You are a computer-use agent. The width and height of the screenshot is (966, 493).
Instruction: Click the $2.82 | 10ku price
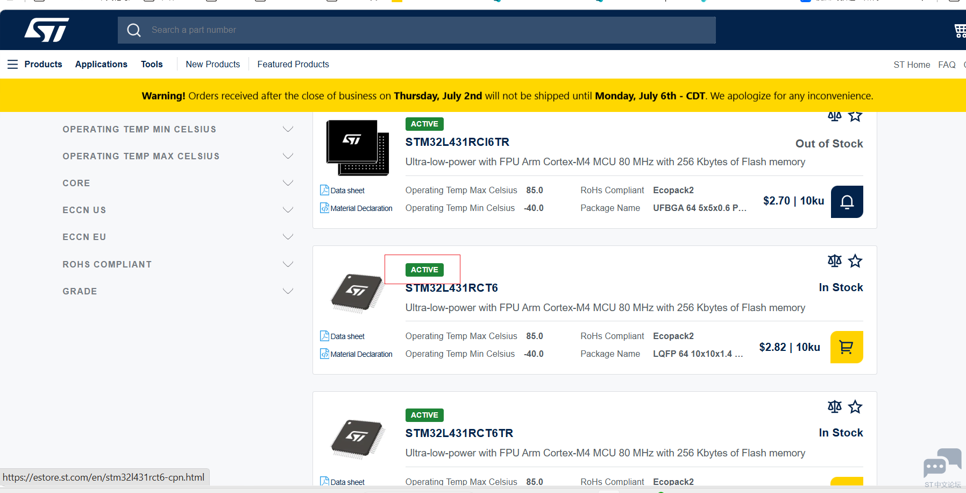point(790,347)
